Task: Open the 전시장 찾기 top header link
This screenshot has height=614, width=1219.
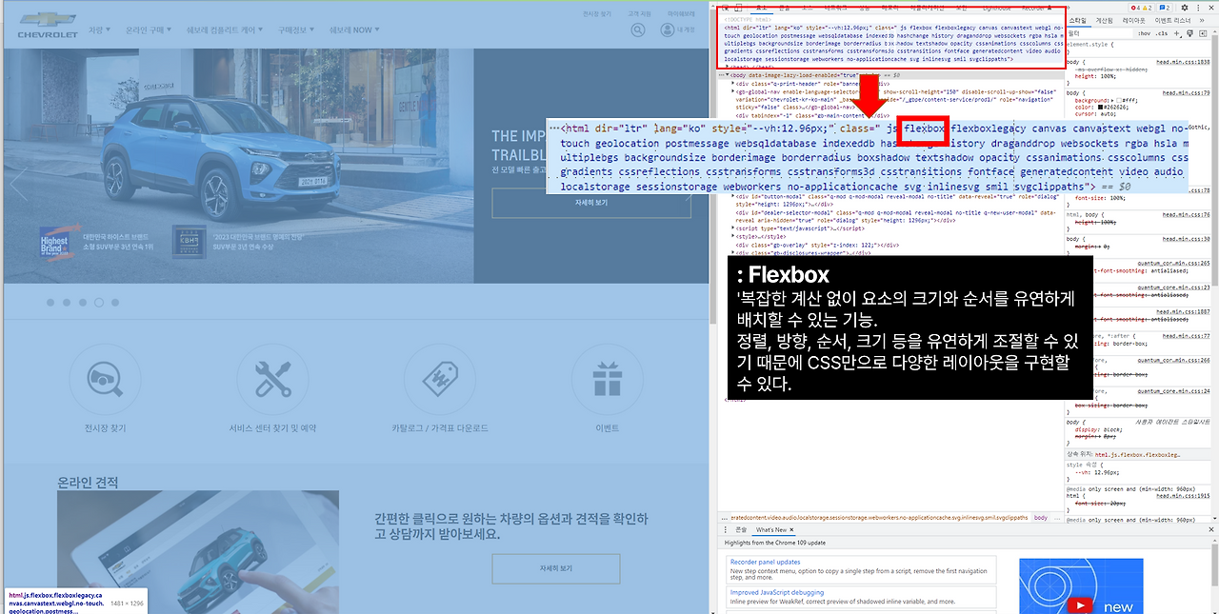Action: tap(597, 13)
